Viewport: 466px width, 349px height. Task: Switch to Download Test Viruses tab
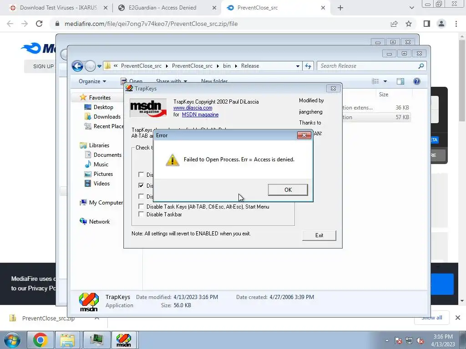click(59, 8)
